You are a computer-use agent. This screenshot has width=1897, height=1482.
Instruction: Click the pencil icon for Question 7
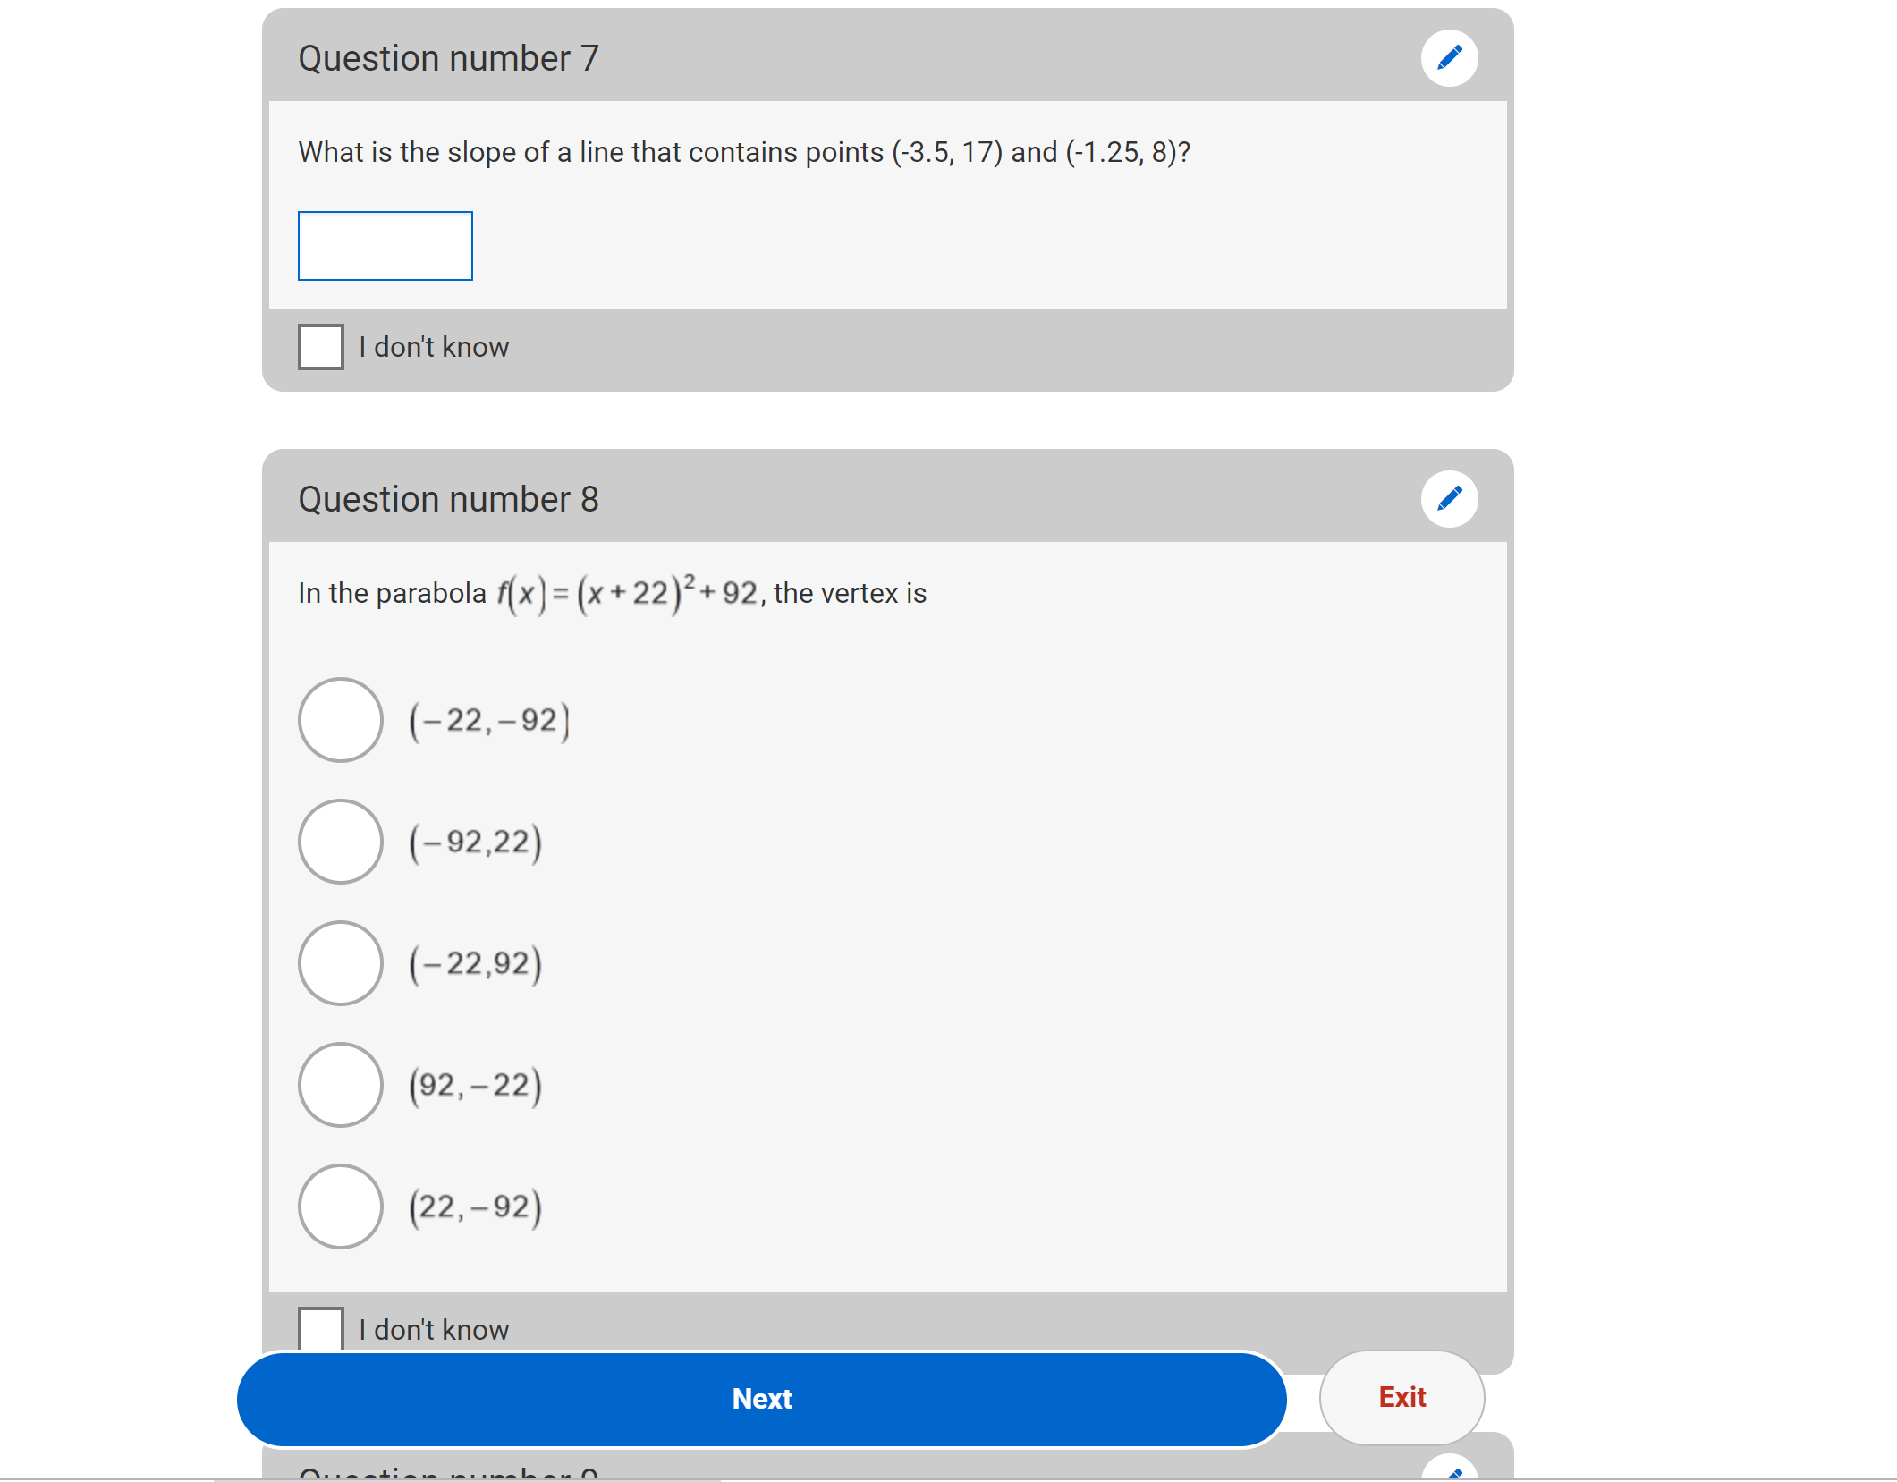tap(1449, 58)
